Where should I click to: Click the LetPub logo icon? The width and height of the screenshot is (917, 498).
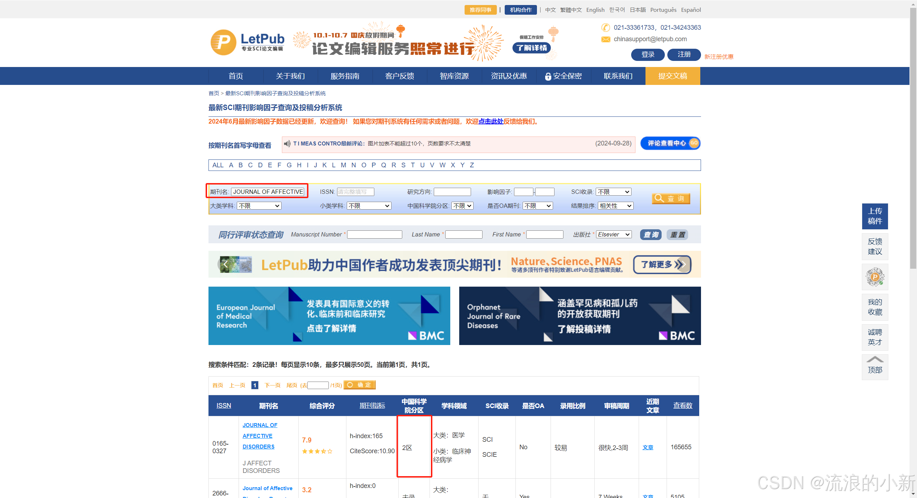coord(223,42)
